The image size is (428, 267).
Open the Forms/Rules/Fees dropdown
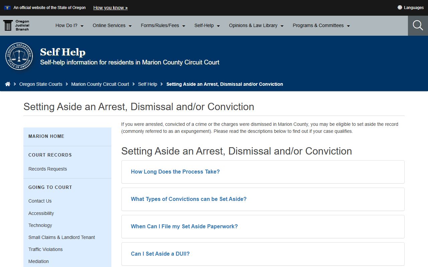coord(163,25)
